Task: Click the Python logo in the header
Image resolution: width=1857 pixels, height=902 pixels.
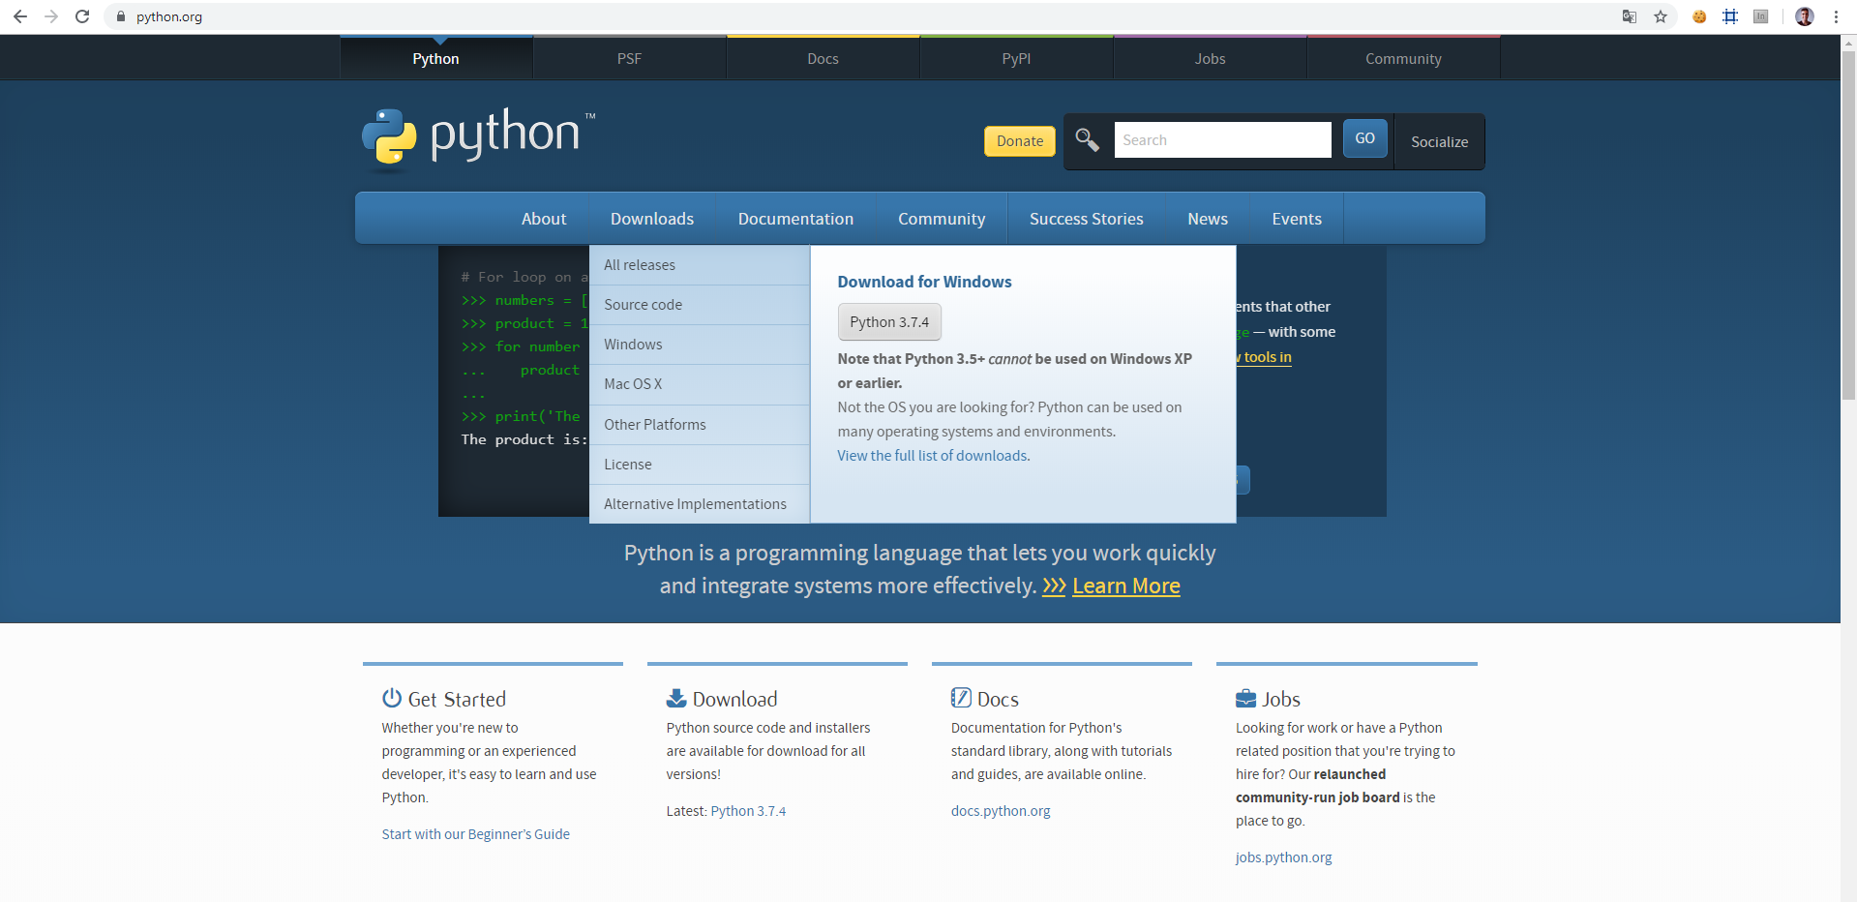Action: pos(478,137)
